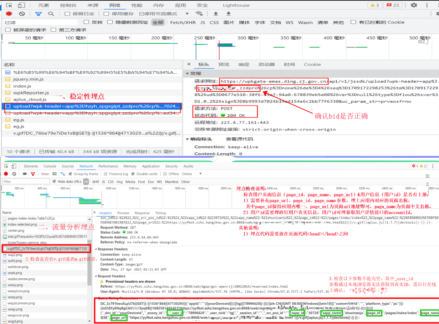Screen dimensions: 439x324
Task: Open the search magnifier in top toolbar
Action: coord(51,14)
